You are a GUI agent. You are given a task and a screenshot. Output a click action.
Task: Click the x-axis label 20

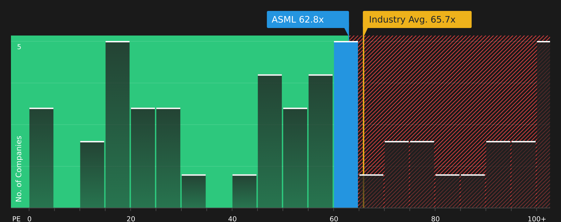[x=131, y=219]
